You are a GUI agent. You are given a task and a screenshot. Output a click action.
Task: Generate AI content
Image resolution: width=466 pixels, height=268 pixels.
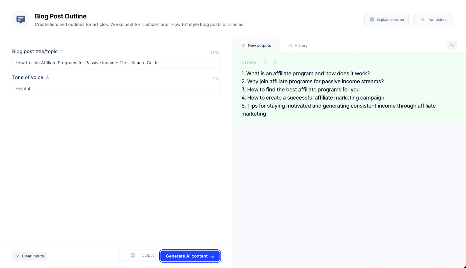190,256
